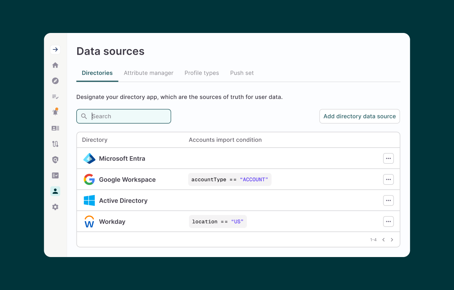Open the checklist report icon in sidebar
The height and width of the screenshot is (290, 454).
pos(55,175)
